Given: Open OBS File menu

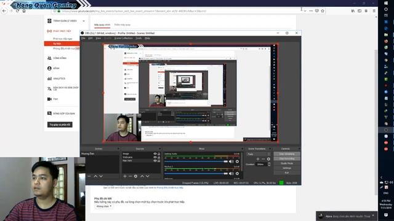Looking at the screenshot, I should (84, 38).
